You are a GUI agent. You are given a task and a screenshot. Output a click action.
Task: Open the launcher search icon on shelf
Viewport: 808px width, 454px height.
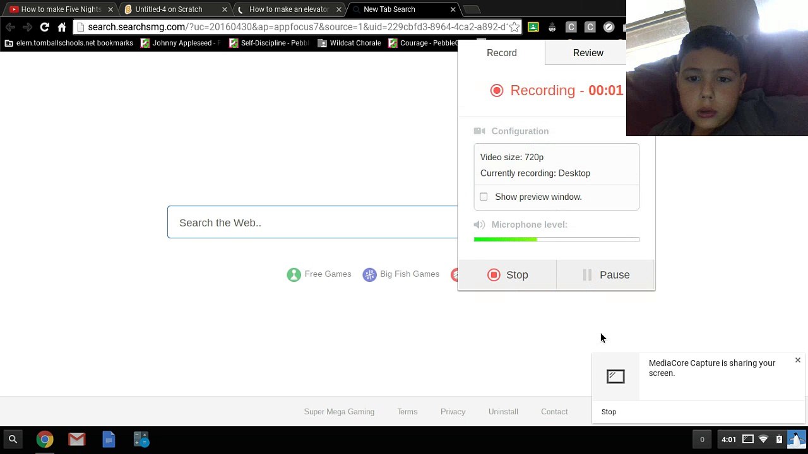pos(13,439)
